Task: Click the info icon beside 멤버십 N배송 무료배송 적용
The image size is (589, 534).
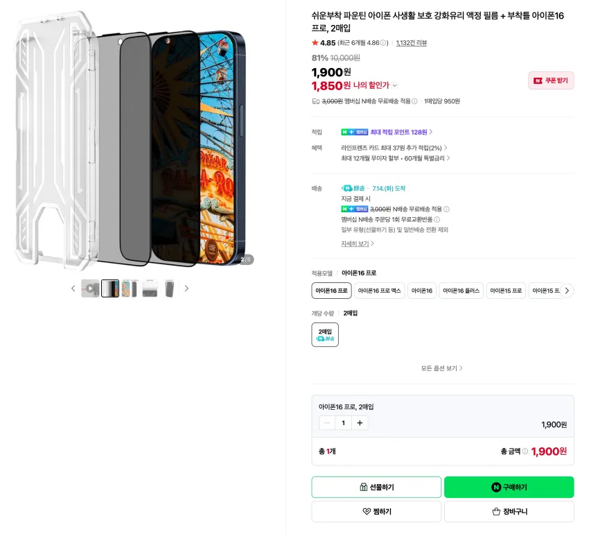Action: click(414, 101)
